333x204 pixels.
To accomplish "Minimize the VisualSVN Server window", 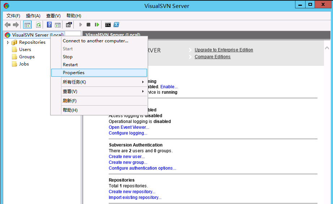I will (300, 4).
